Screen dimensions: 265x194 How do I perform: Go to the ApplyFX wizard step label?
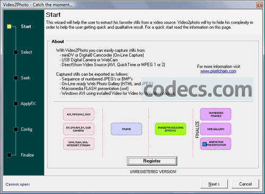28,103
